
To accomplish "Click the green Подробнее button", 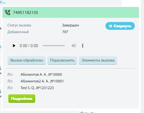I will click(x=22, y=99).
